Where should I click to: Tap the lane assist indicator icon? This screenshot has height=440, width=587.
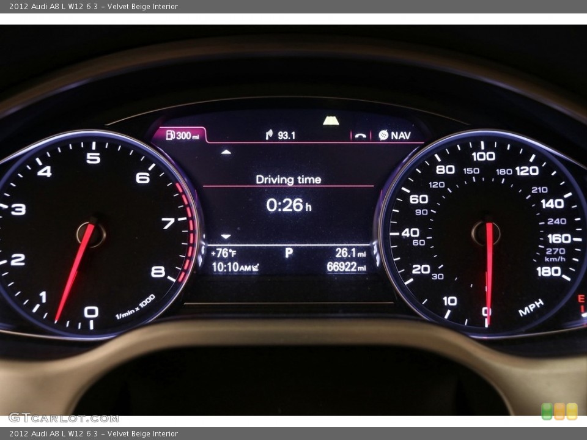click(331, 121)
